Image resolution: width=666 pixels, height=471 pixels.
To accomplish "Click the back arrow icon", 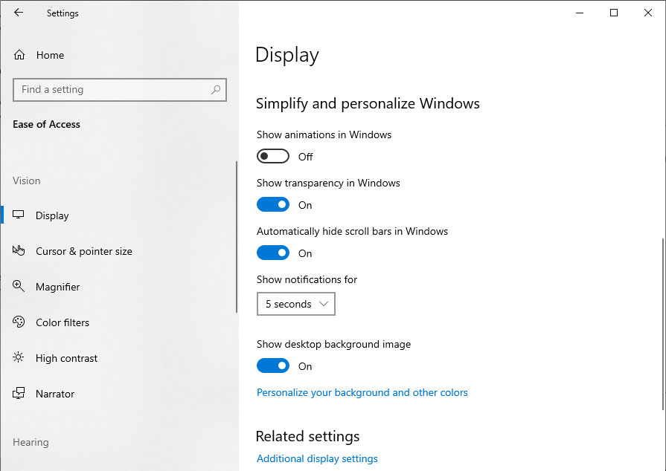I will tap(19, 13).
